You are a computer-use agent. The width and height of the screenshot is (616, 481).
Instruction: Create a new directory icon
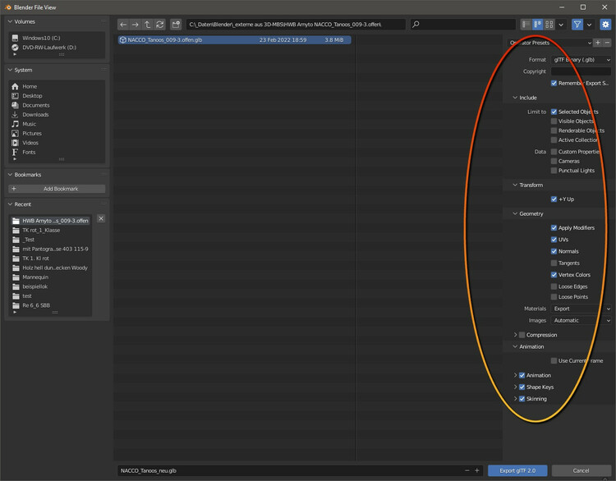click(x=176, y=25)
